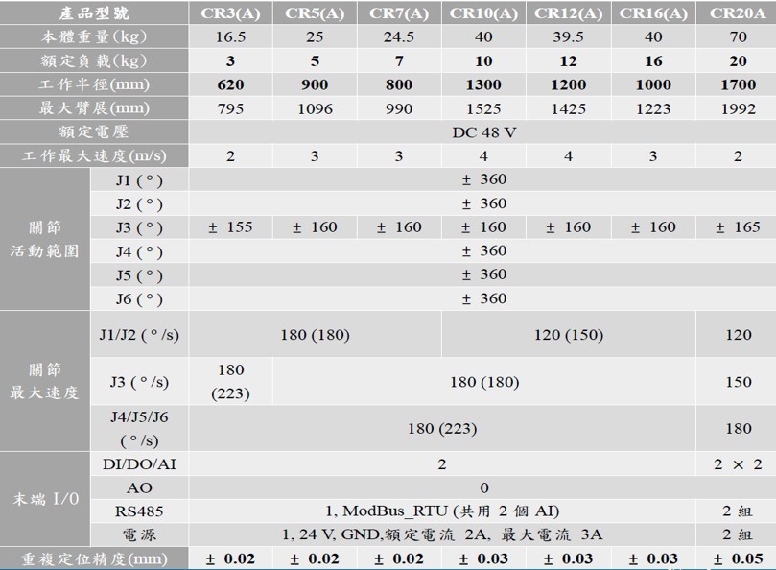Click the CR20A J3 speed 150
The image size is (776, 570).
[738, 381]
